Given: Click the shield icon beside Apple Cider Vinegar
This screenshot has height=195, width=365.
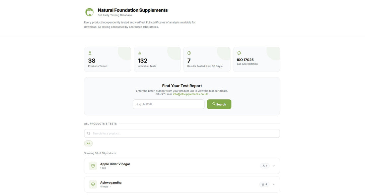Looking at the screenshot, I should tap(93, 166).
